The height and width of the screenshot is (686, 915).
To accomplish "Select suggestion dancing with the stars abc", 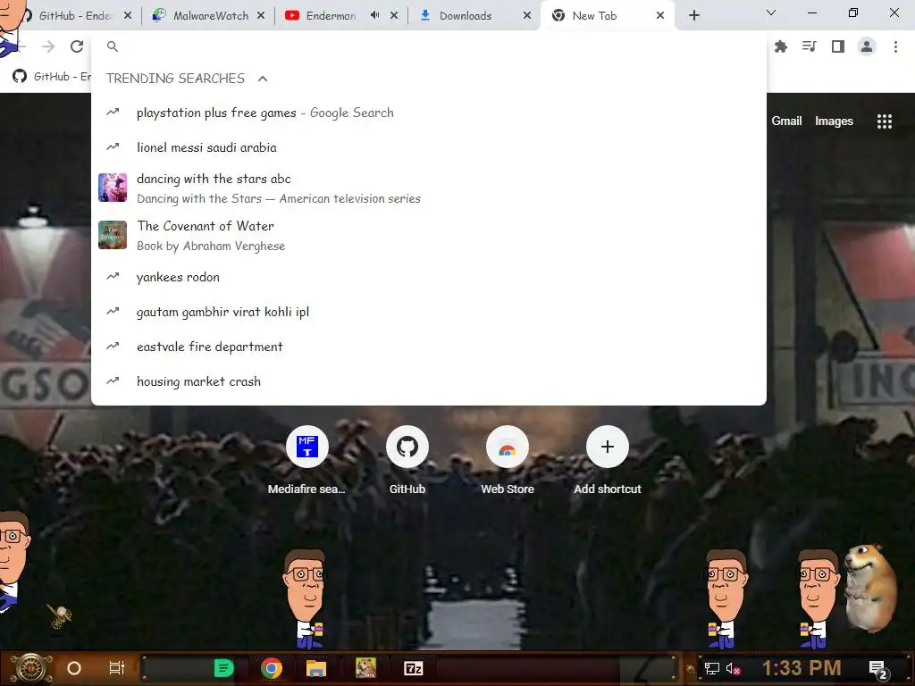I will [428, 188].
